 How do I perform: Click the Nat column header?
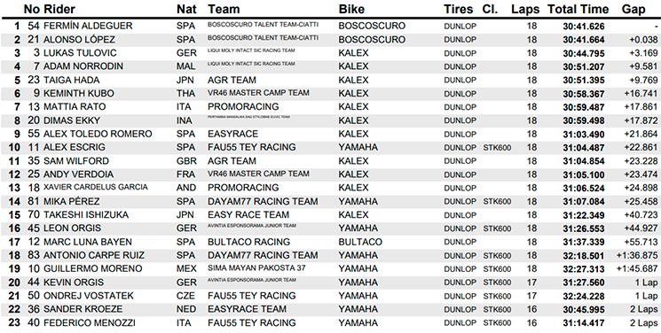pos(186,9)
